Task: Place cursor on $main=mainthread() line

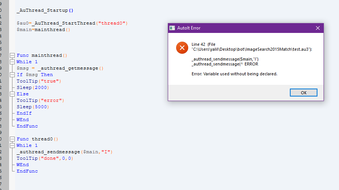Action: pos(43,30)
